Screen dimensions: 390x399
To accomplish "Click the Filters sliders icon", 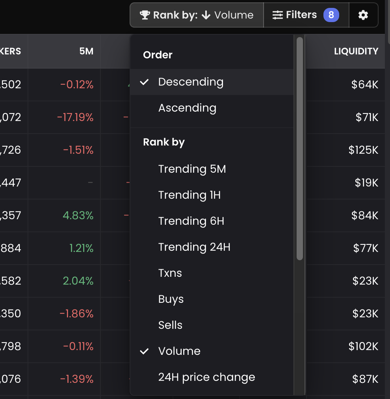I will click(278, 15).
